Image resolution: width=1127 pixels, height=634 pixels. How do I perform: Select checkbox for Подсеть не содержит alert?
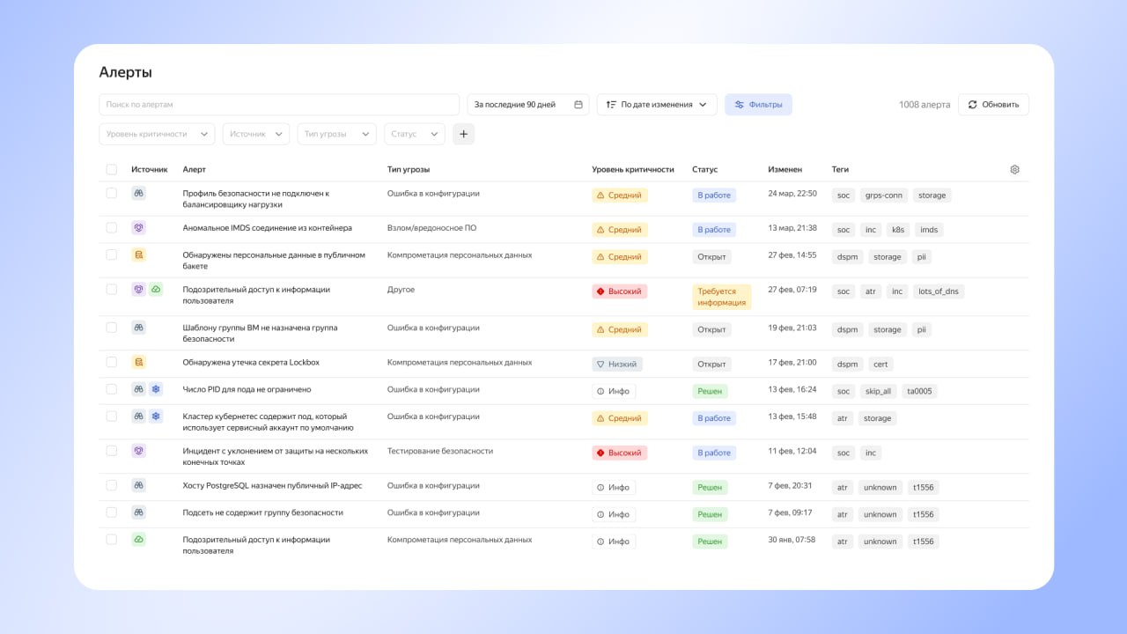111,512
